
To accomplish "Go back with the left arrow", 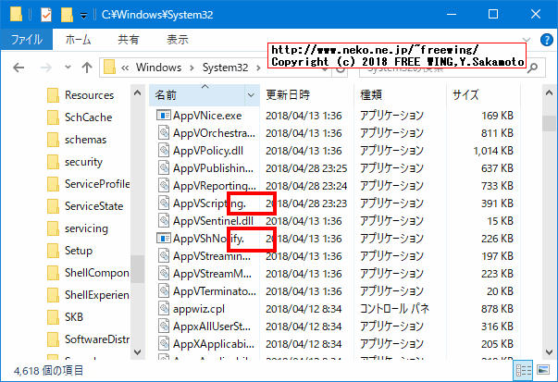I will pos(19,68).
